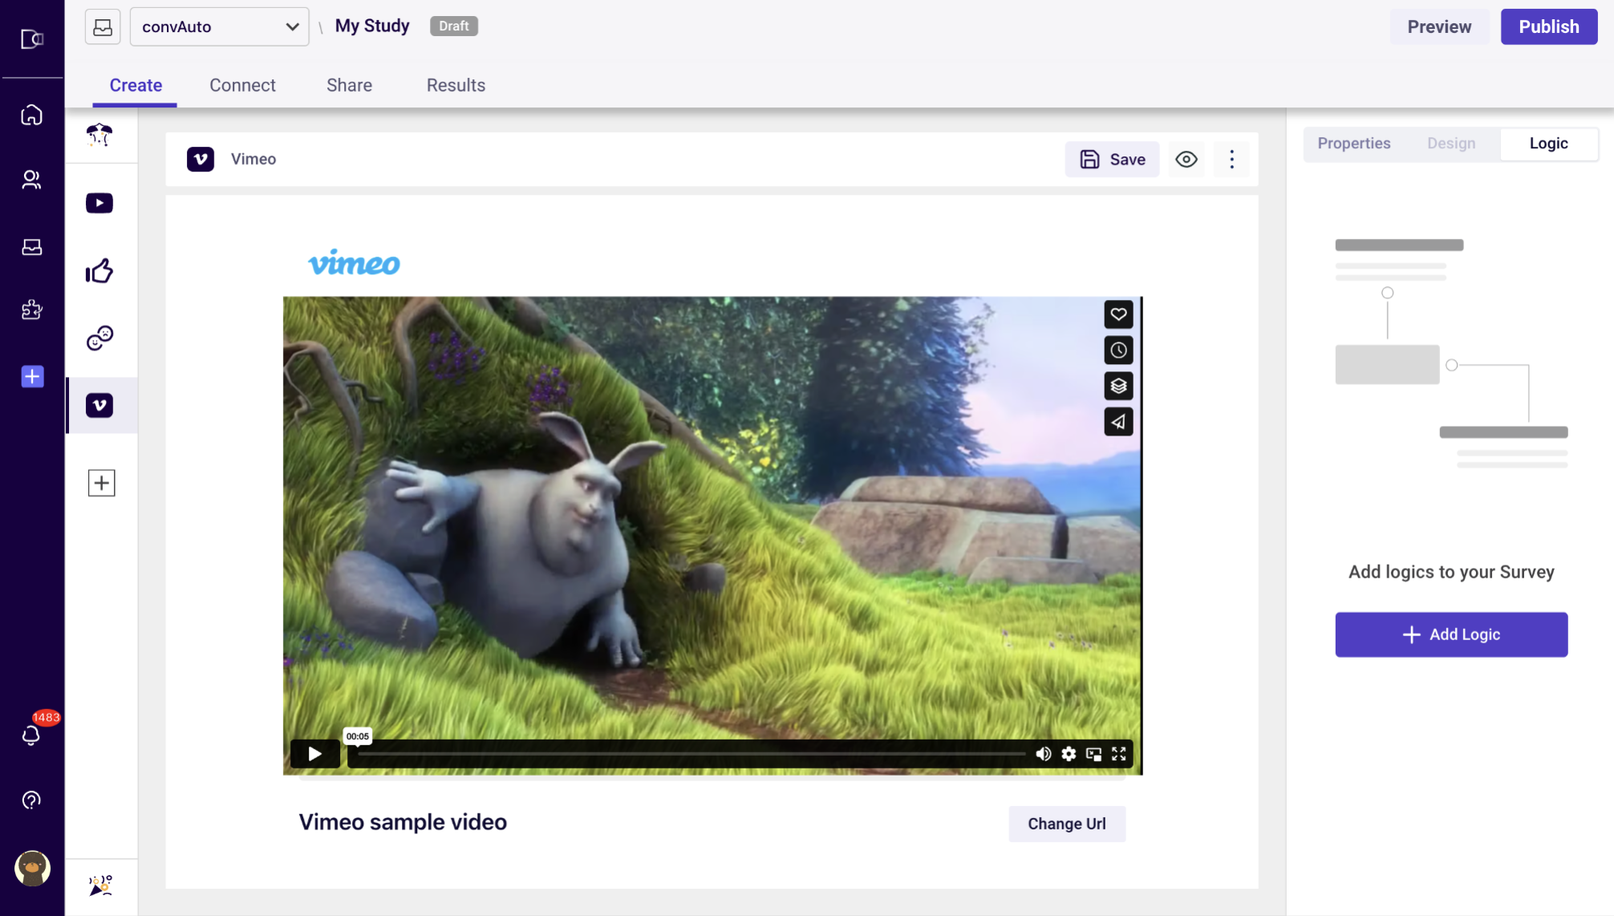Switch to the Share tab
1614x916 pixels.
(349, 85)
